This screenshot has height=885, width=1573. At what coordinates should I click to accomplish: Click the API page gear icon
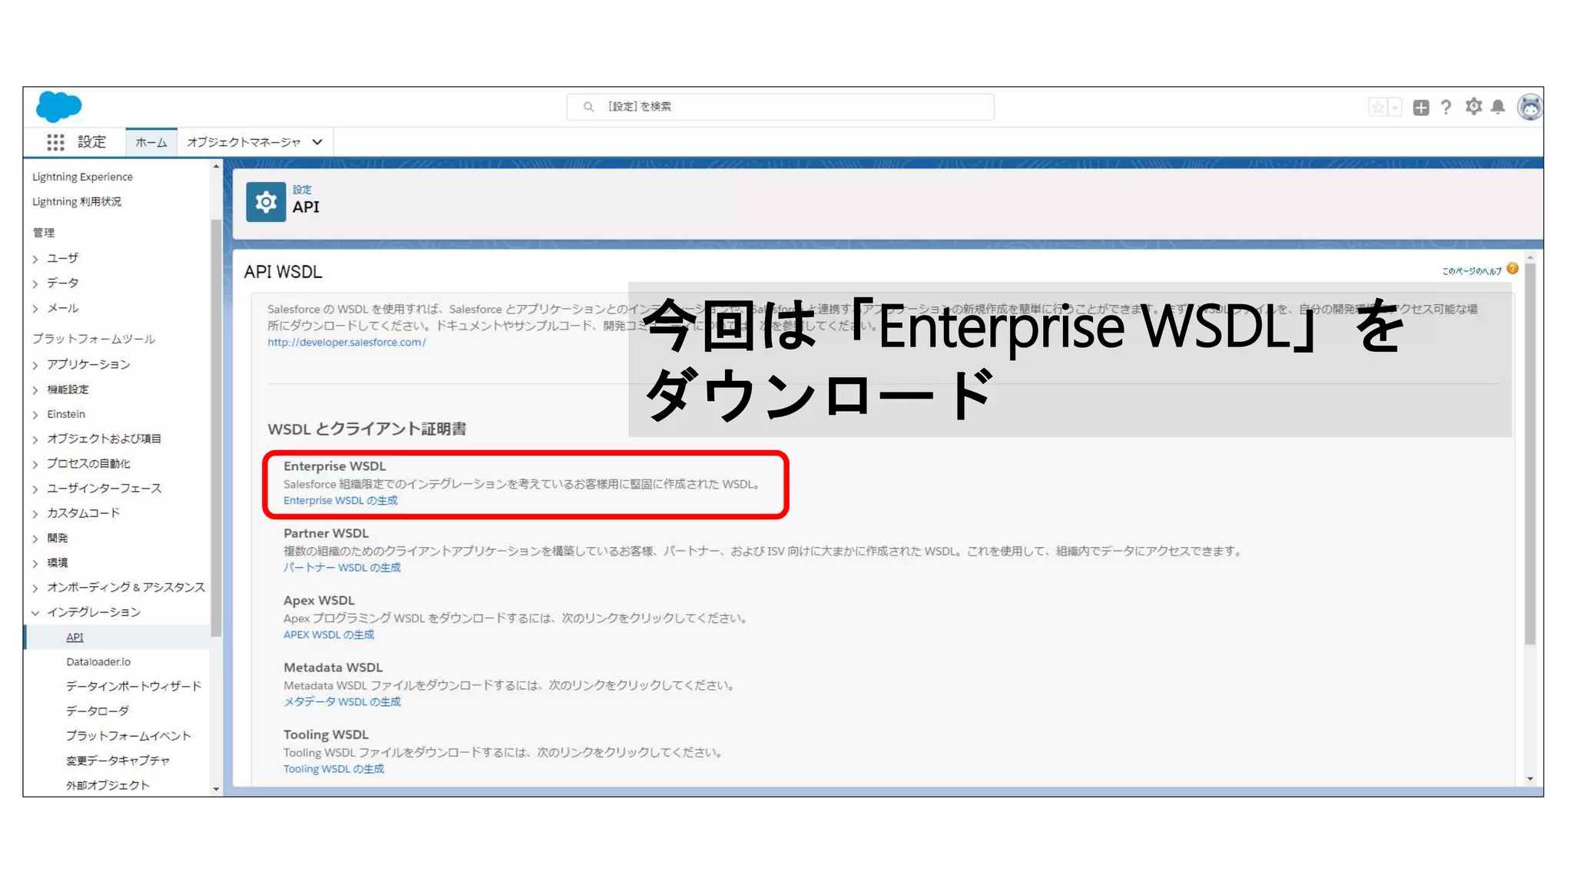click(266, 202)
